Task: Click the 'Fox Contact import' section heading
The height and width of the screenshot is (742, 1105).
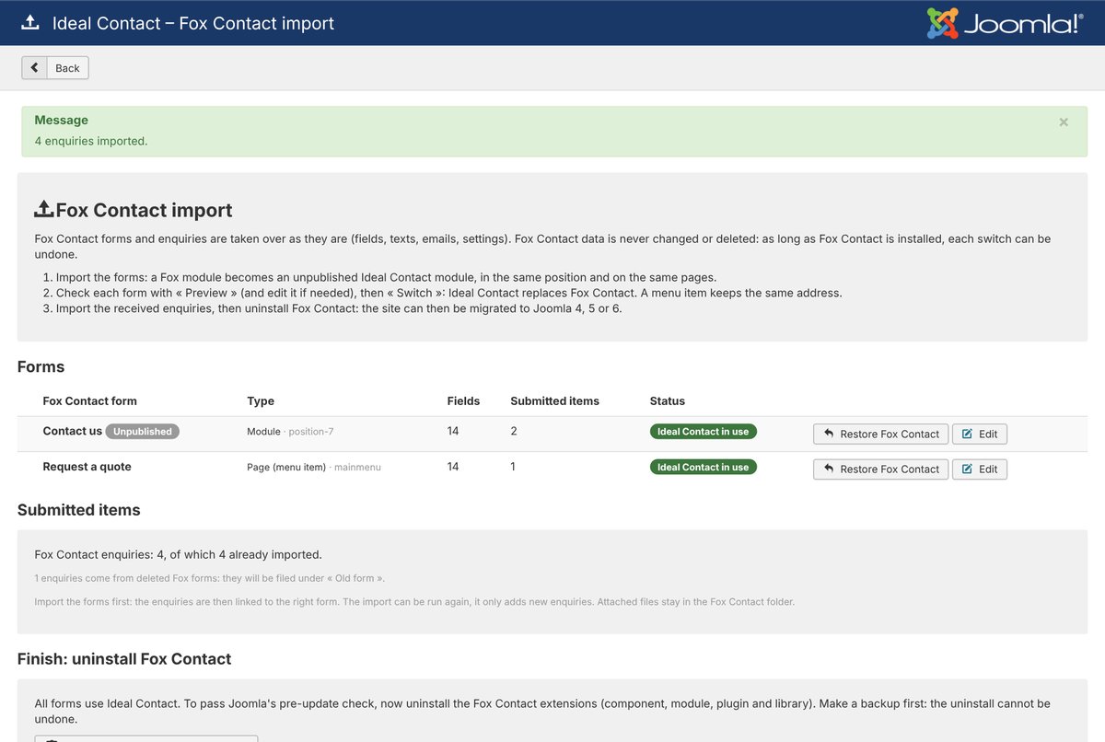Action: pos(144,210)
